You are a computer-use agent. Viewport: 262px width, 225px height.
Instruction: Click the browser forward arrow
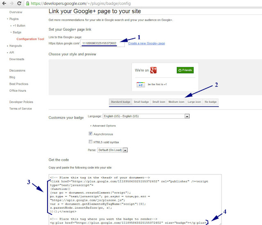11,3
